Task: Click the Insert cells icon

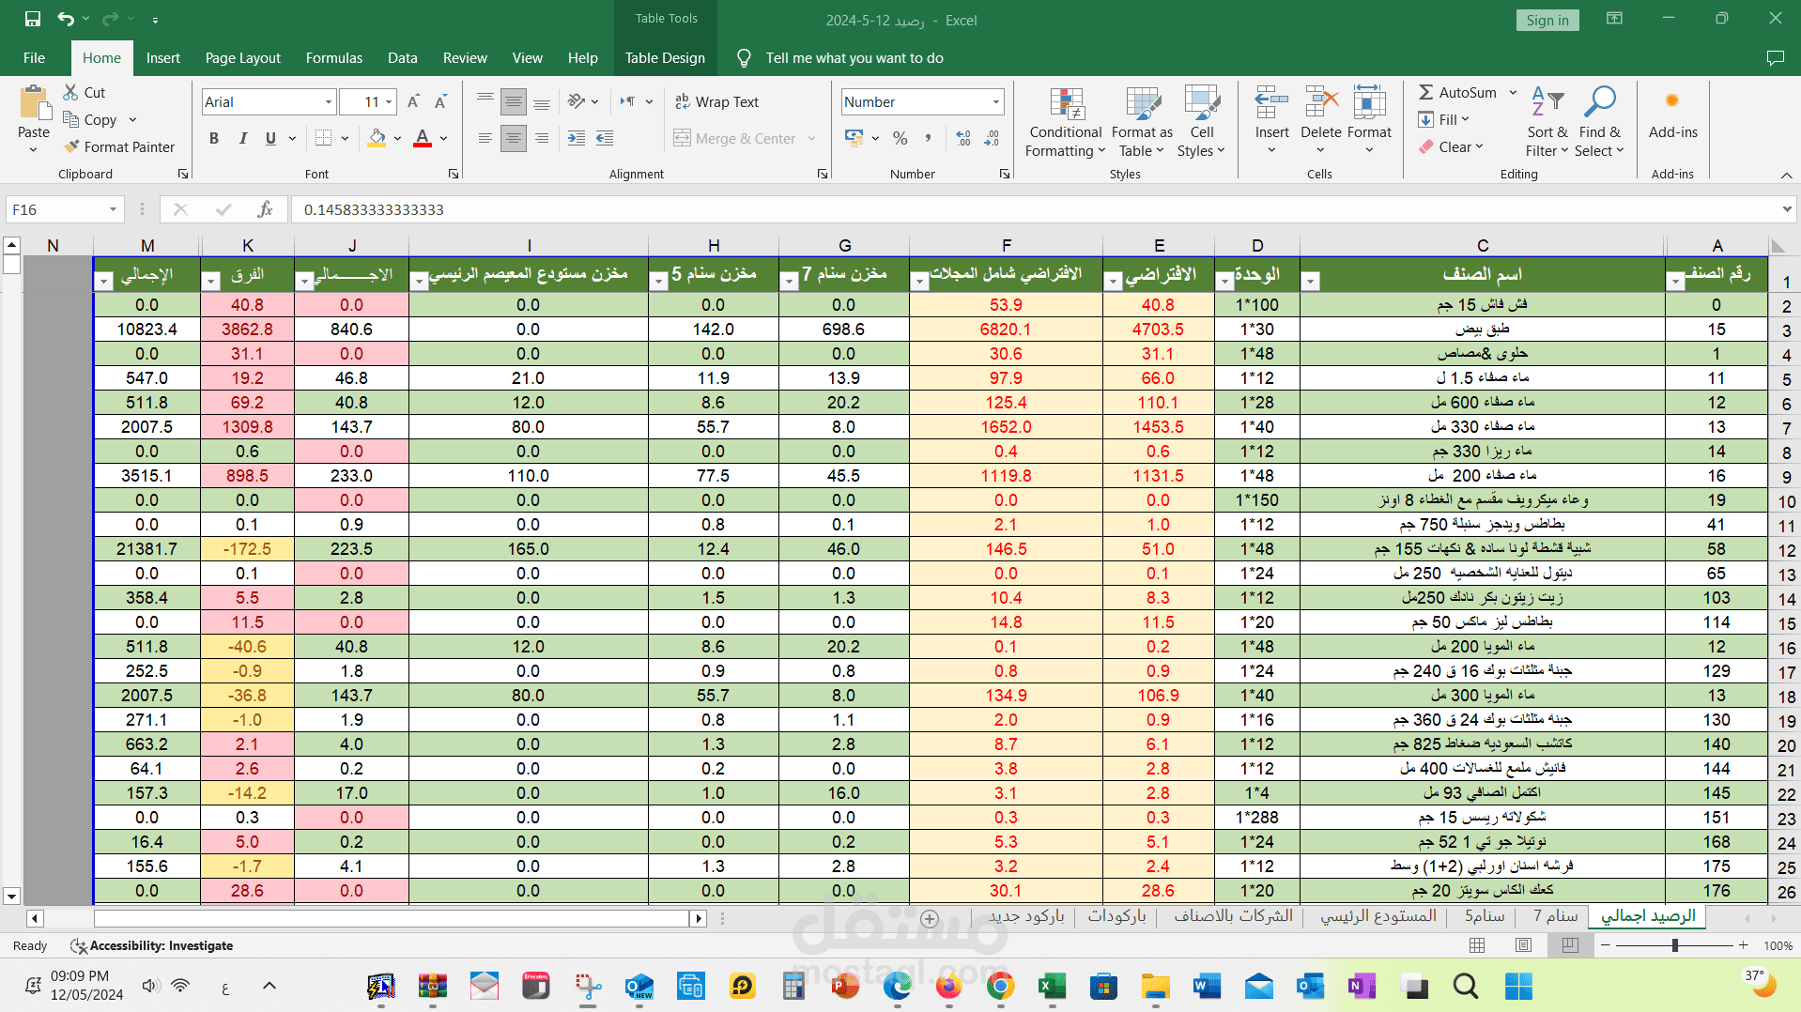Action: 1271,103
